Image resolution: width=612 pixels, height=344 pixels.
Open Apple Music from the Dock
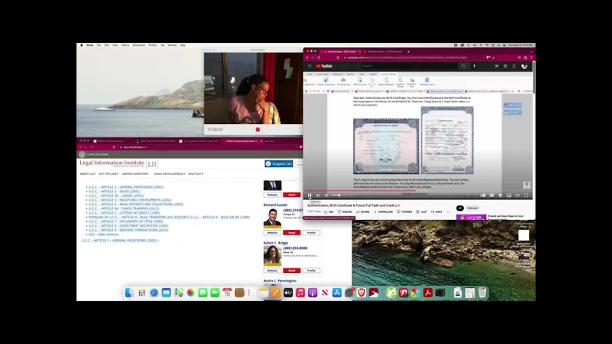pyautogui.click(x=300, y=293)
